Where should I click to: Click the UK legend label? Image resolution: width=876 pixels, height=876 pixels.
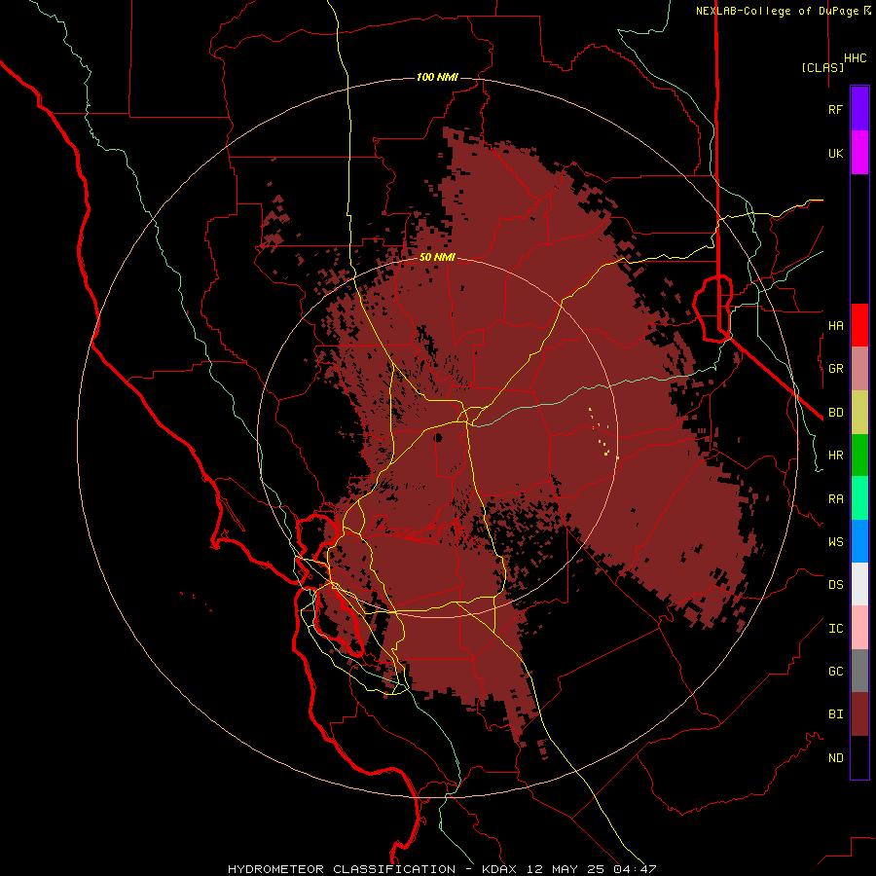point(835,153)
